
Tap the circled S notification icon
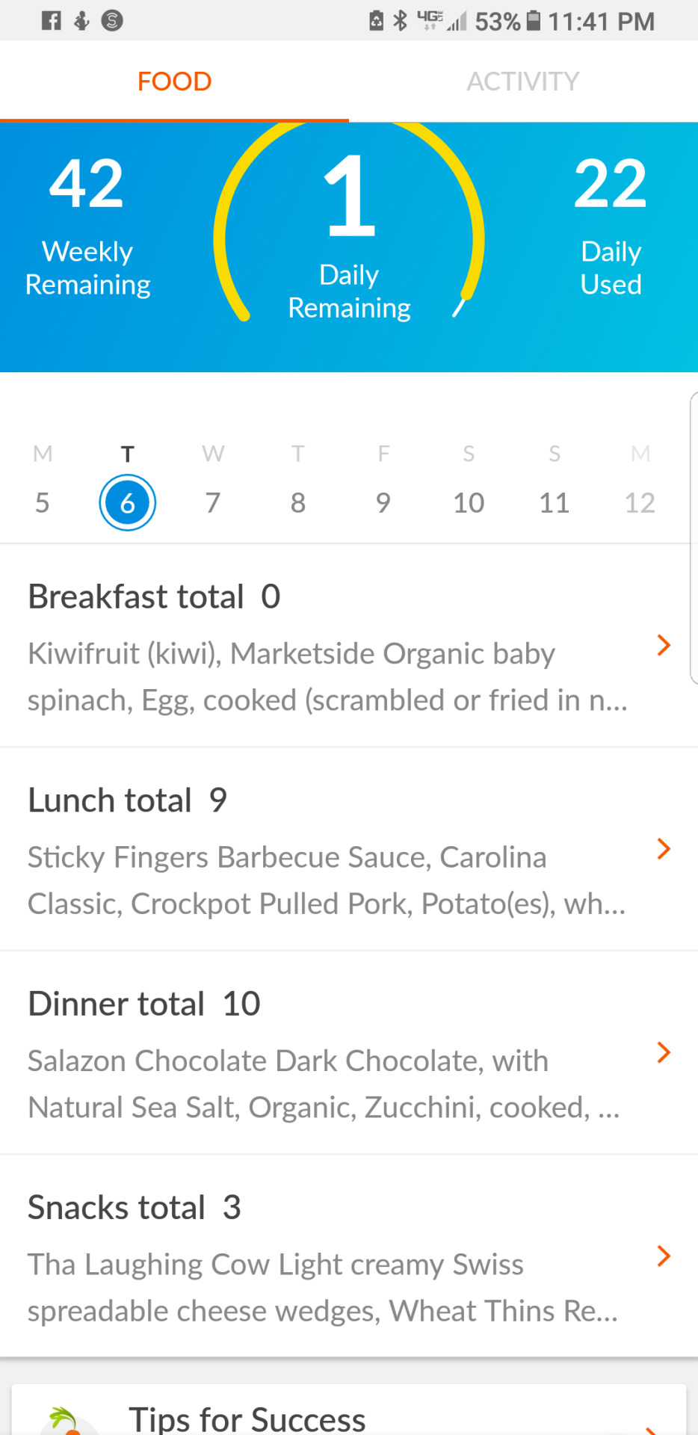pos(112,21)
